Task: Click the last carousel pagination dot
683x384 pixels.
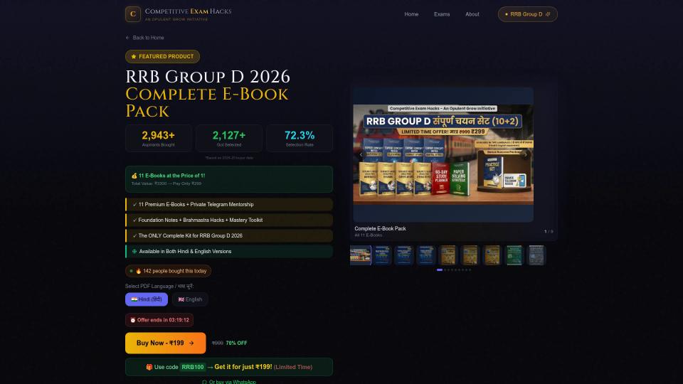Action: [470, 270]
